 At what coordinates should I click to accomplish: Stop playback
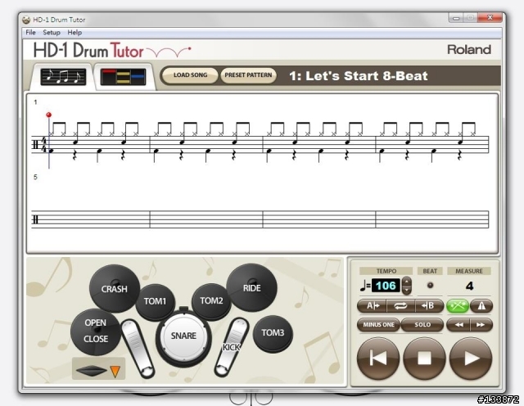[x=424, y=359]
